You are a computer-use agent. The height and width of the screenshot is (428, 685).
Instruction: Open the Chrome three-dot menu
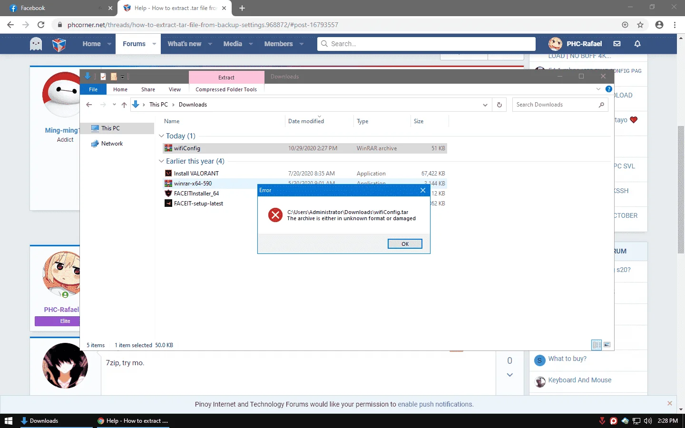(675, 25)
